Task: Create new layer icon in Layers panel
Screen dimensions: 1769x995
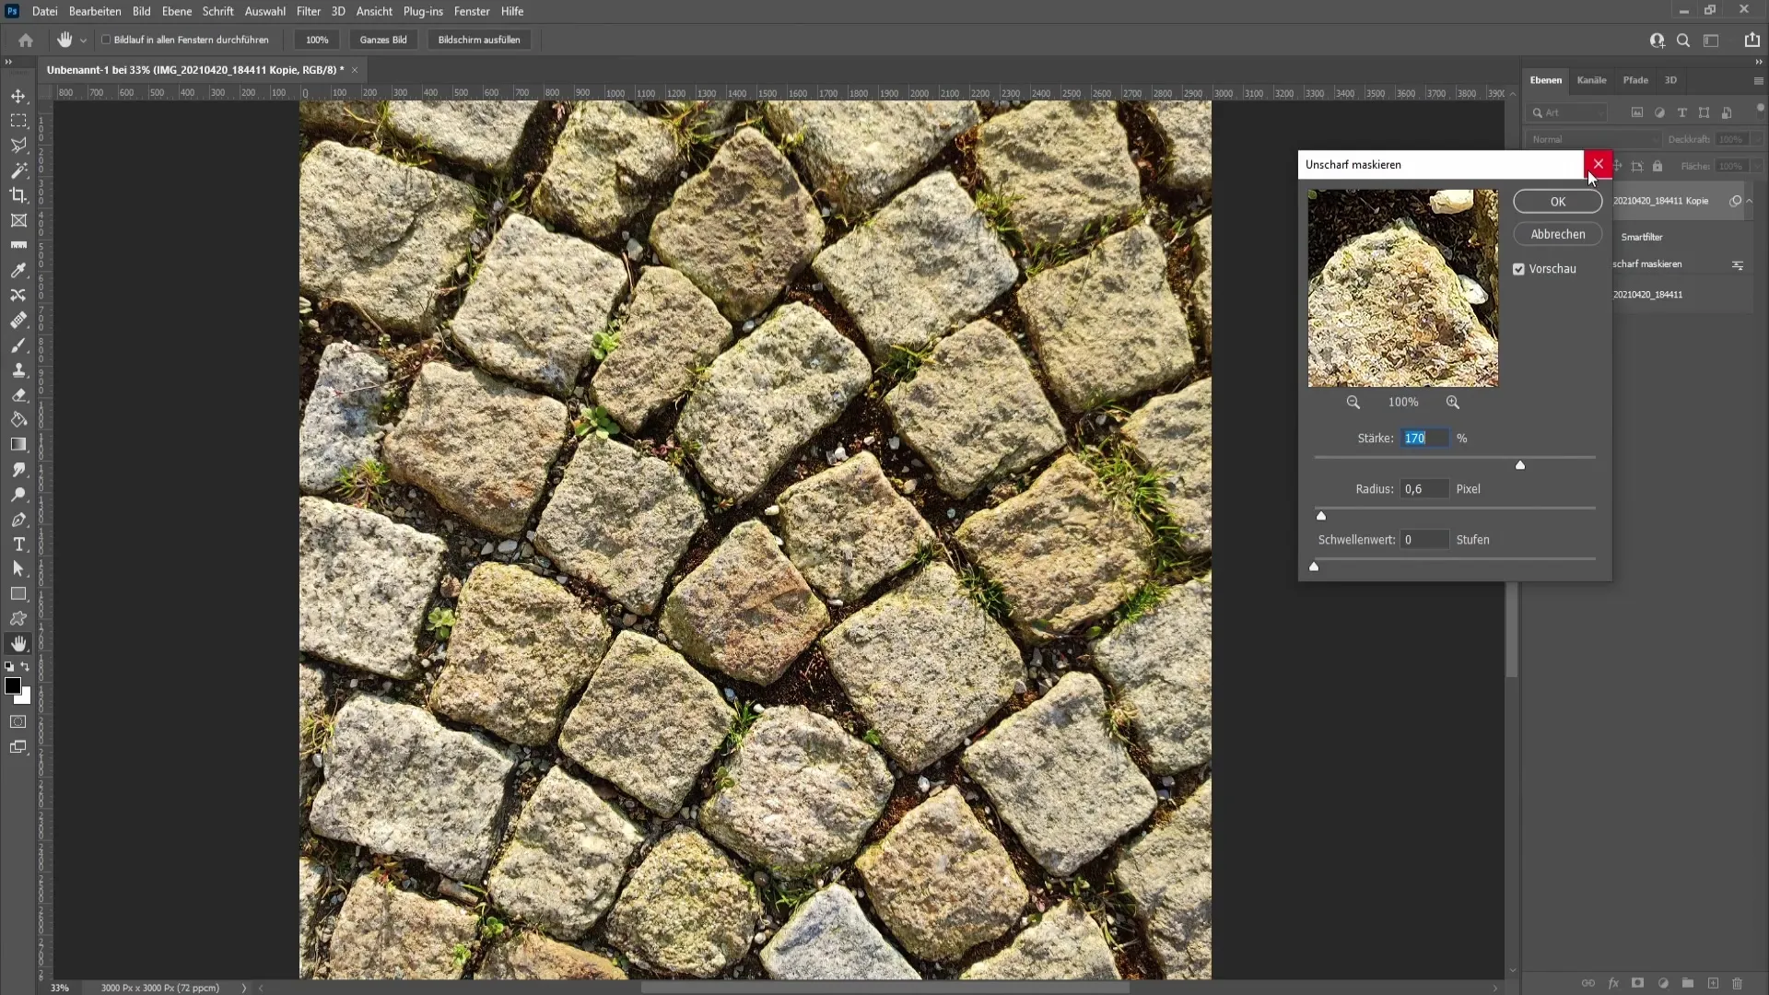Action: click(1713, 983)
